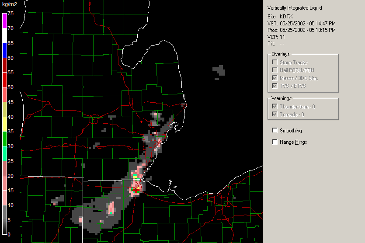Image resolution: width=365 pixels, height=243 pixels.
Task: Click the 'VCP: 11' text
Action: pos(276,37)
